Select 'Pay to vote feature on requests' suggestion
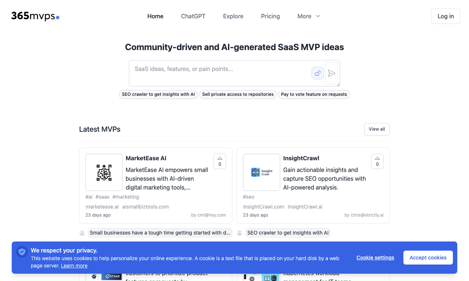 (314, 94)
